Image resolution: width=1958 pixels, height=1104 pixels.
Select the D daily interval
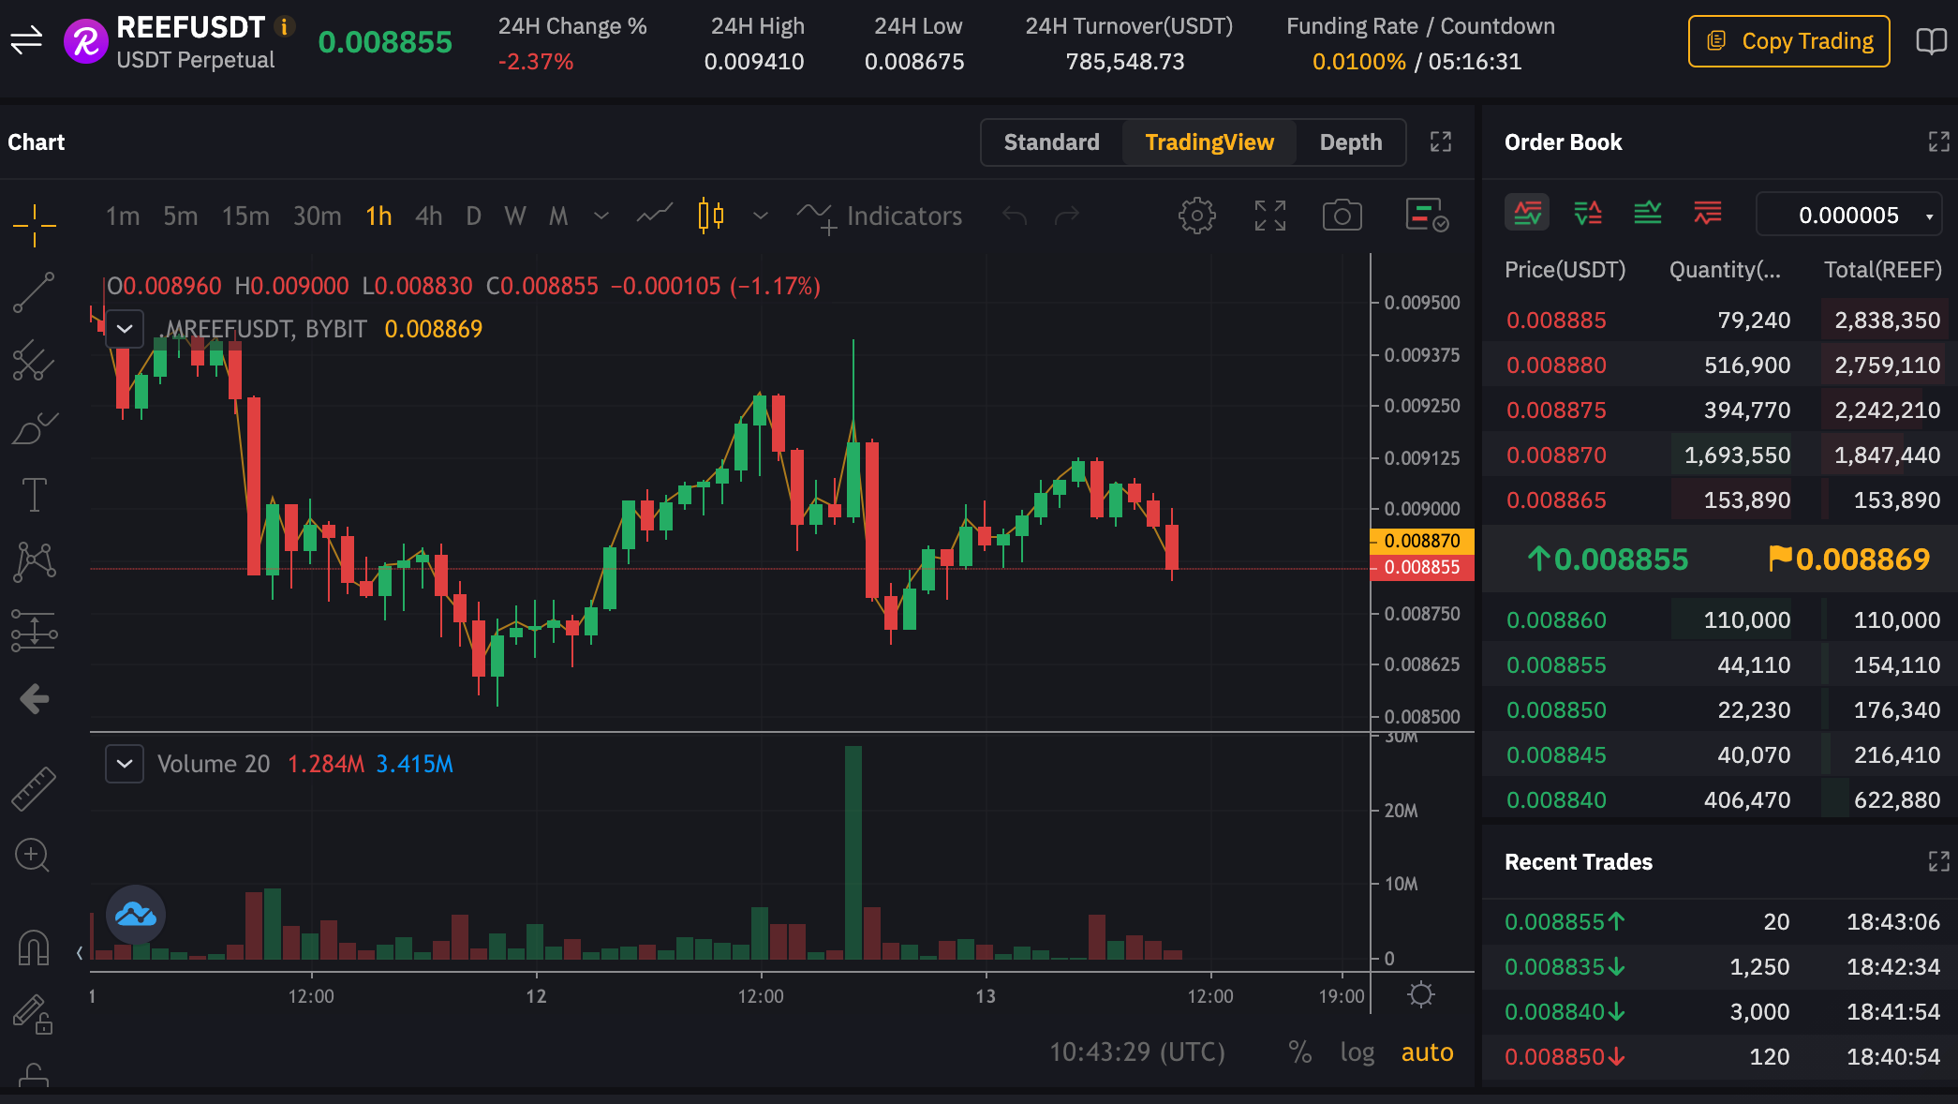click(x=473, y=216)
